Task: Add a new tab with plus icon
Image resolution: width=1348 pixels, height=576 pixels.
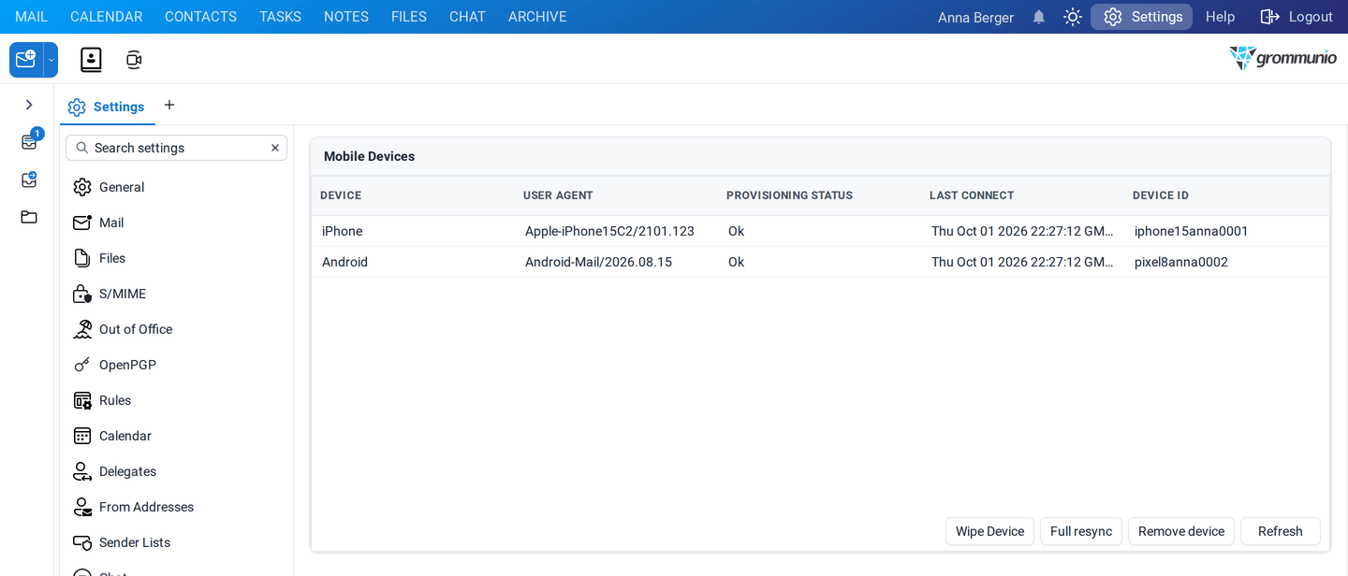Action: 169,105
